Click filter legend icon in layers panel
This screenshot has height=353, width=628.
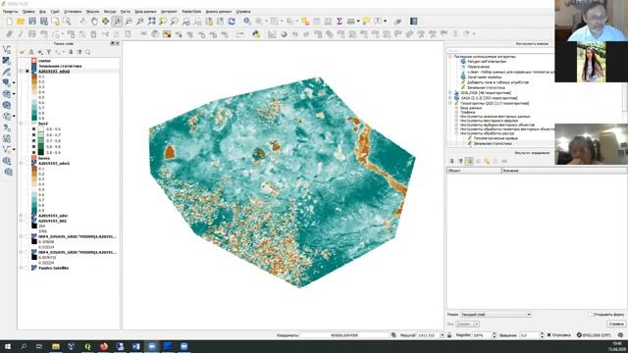(49, 52)
